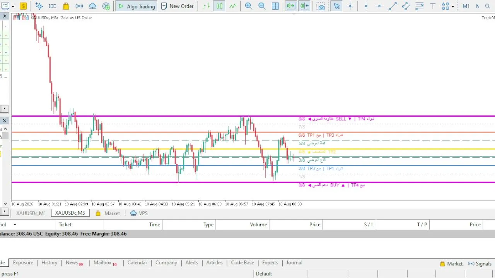Open the Code Base toolbox tab
The image size is (495, 278).
[x=242, y=263]
